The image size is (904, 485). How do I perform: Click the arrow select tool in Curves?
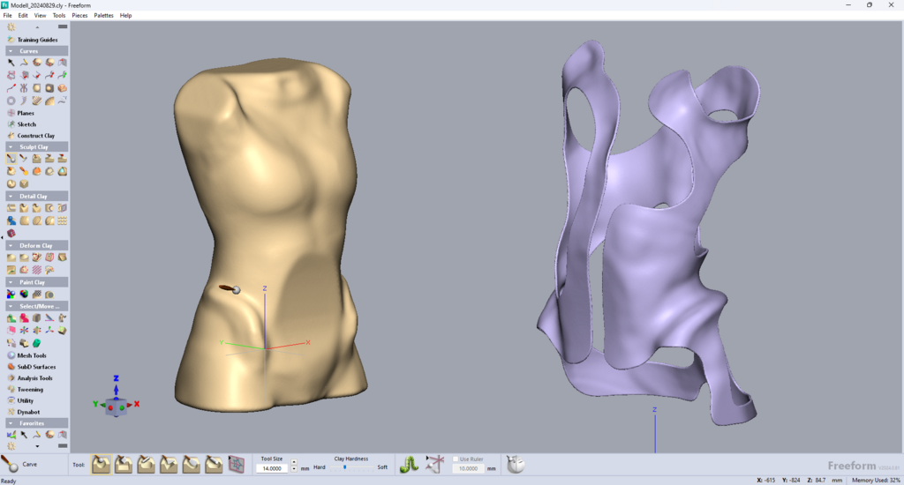[x=11, y=63]
